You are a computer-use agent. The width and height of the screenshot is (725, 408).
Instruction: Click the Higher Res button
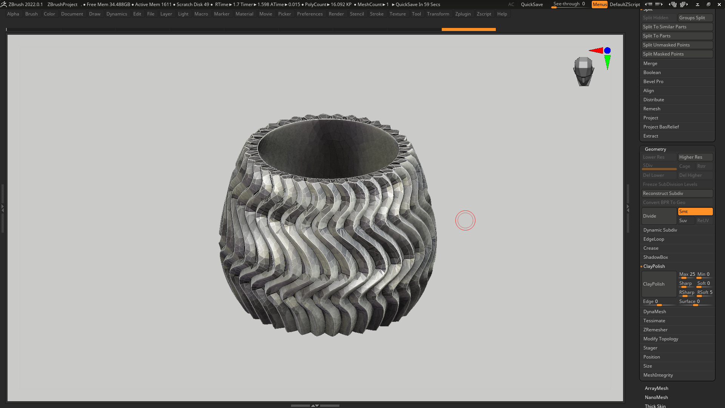click(695, 157)
